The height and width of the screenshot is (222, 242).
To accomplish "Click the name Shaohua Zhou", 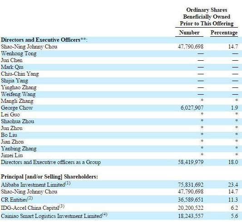I will pyautogui.click(x=17, y=121).
